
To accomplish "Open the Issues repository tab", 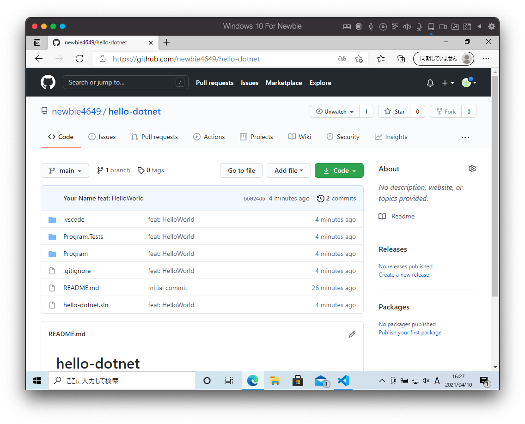I will (102, 137).
